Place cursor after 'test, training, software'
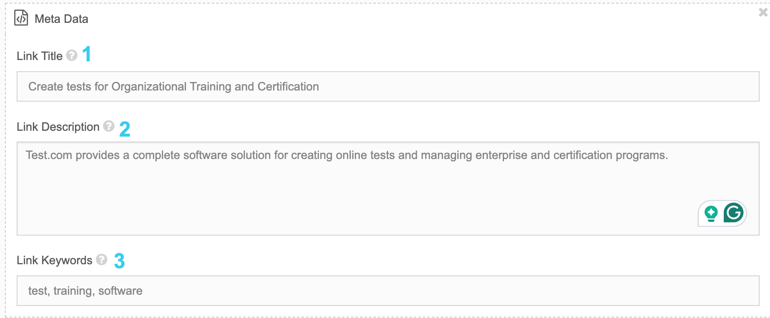 pos(144,291)
